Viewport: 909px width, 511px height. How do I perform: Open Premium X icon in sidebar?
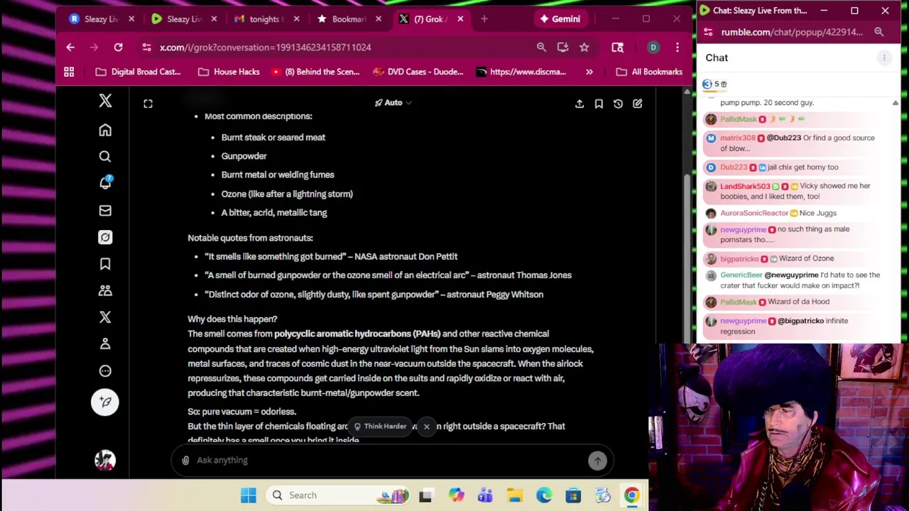(105, 317)
